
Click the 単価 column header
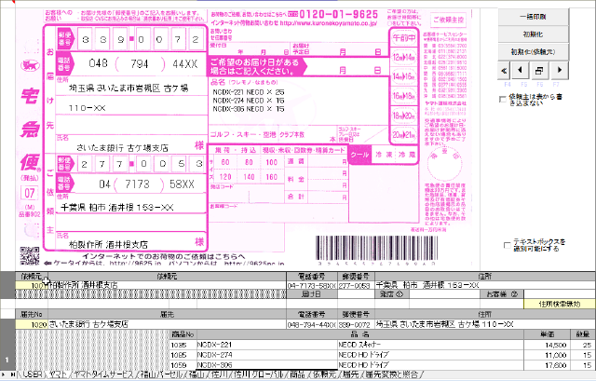(x=547, y=334)
